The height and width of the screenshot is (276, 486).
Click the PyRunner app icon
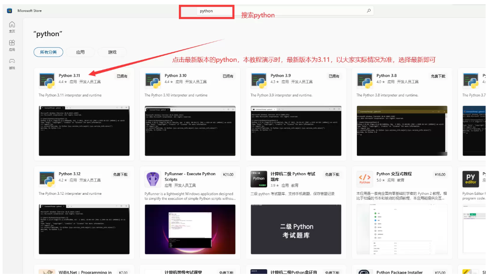point(153,179)
